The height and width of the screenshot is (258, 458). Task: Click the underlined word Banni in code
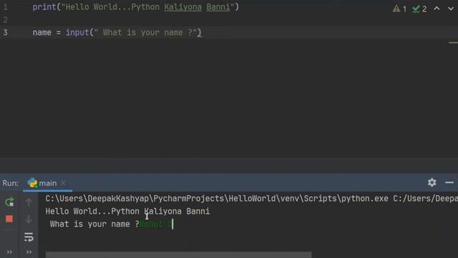pos(218,7)
